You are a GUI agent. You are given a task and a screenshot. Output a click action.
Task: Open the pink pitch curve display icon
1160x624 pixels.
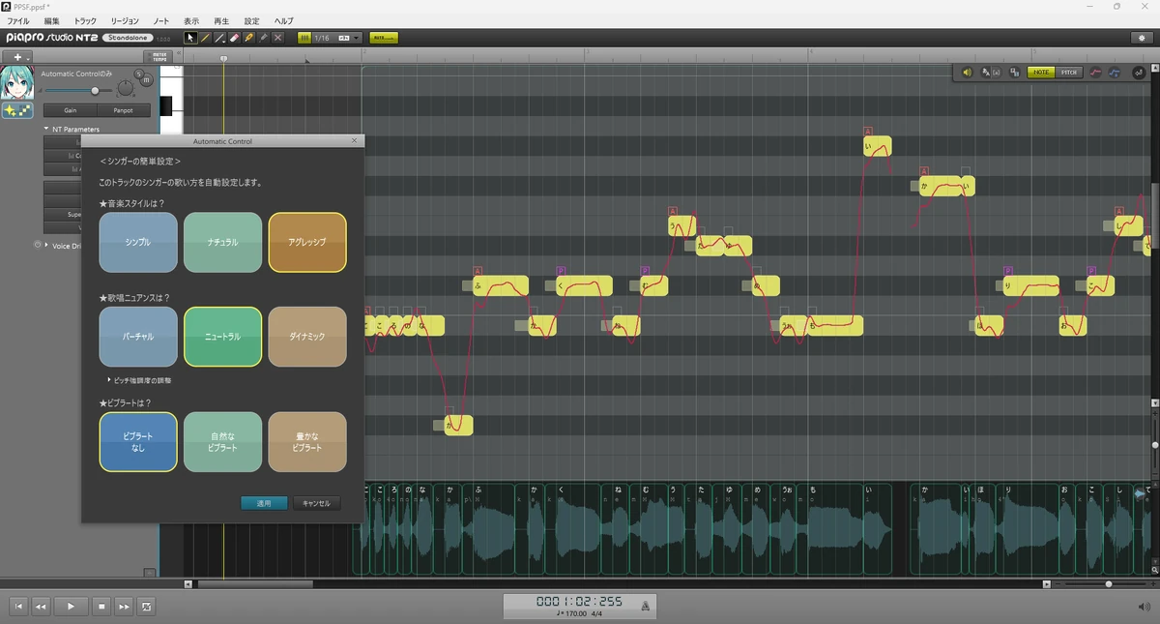1094,72
